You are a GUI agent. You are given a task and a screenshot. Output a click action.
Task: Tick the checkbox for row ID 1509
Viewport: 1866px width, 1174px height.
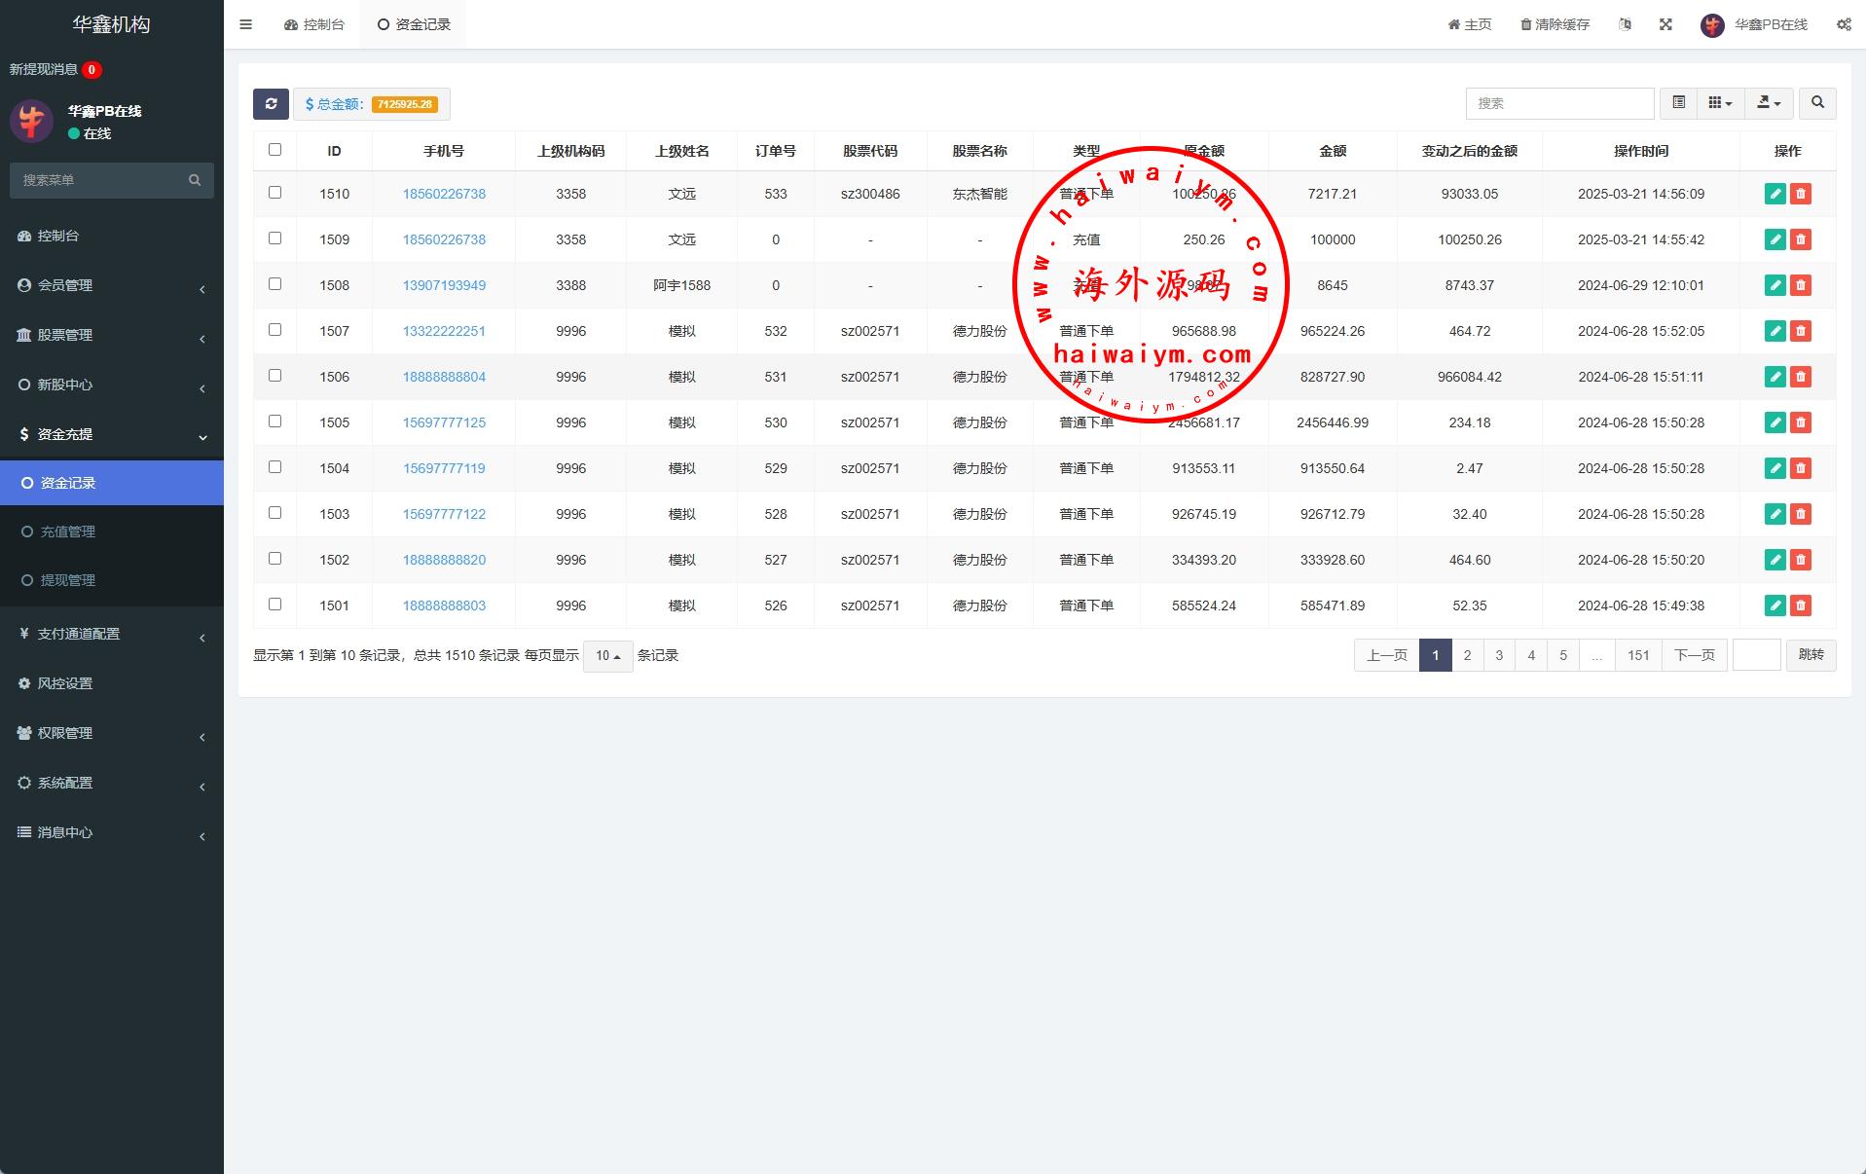[274, 238]
